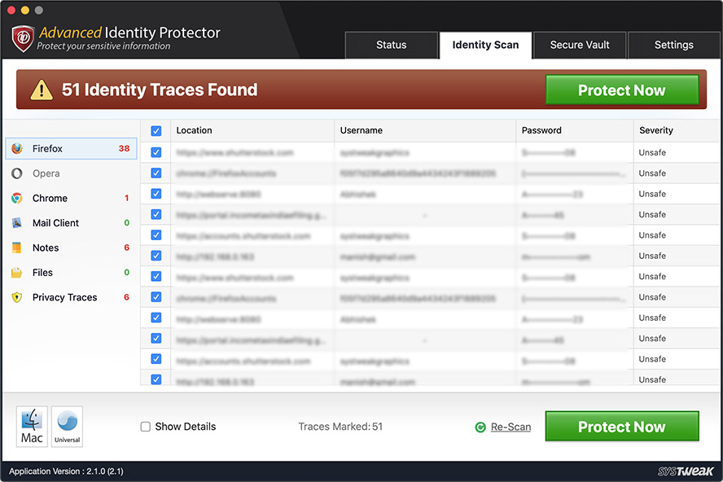The height and width of the screenshot is (482, 723).
Task: Sort by the Severity column header
Action: (656, 130)
